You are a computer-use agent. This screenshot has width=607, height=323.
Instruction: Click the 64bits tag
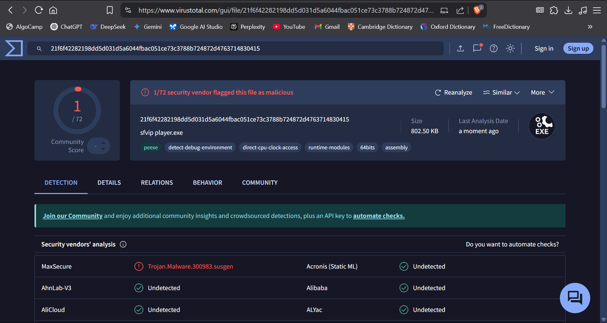(x=368, y=148)
